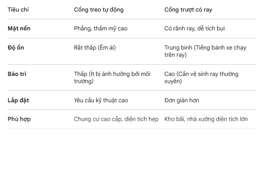The width and height of the screenshot is (265, 179).
Task: Click the "Bảo trì" row label
Action: pyautogui.click(x=17, y=74)
